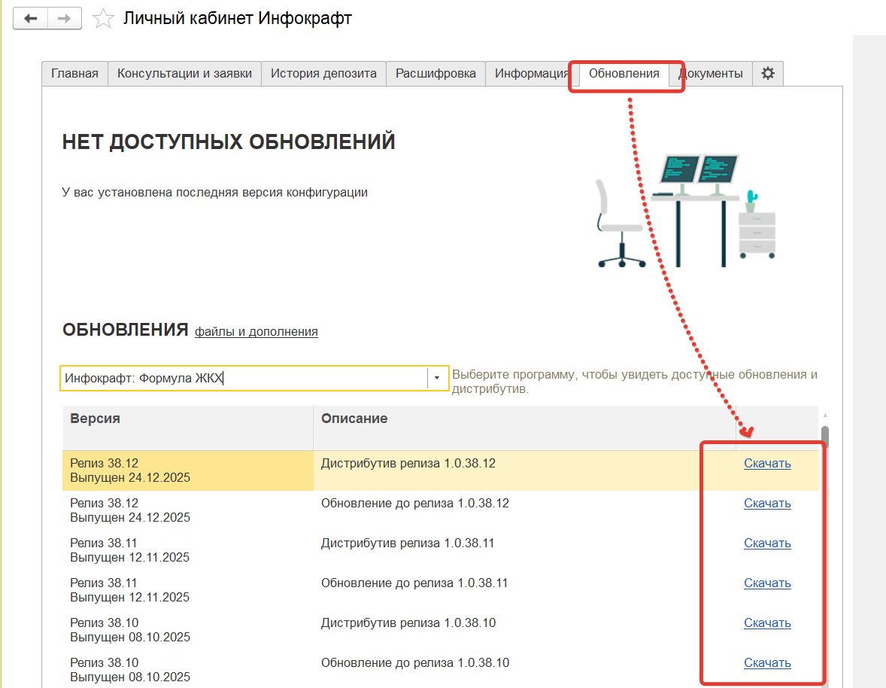The width and height of the screenshot is (886, 688).
Task: Switch to the Главная tab
Action: 74,74
